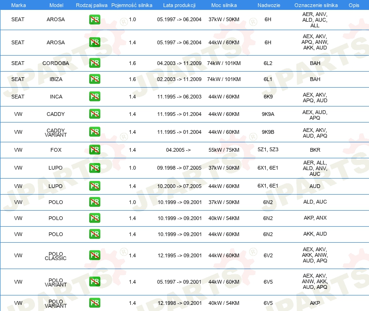Screen dimensions: 369x311
Task: Click the Nadwozie column header
Action: click(x=269, y=5)
